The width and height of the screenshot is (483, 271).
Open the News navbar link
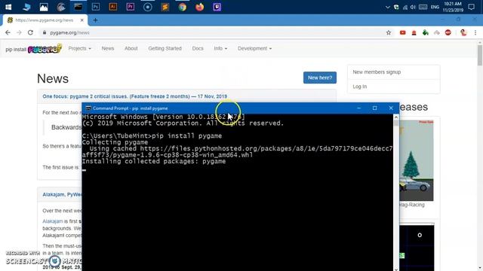(x=108, y=48)
